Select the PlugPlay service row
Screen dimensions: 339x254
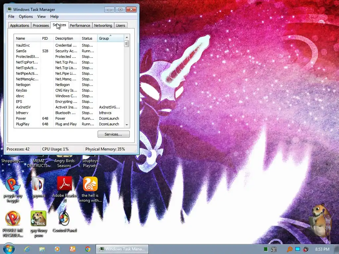tap(69, 124)
